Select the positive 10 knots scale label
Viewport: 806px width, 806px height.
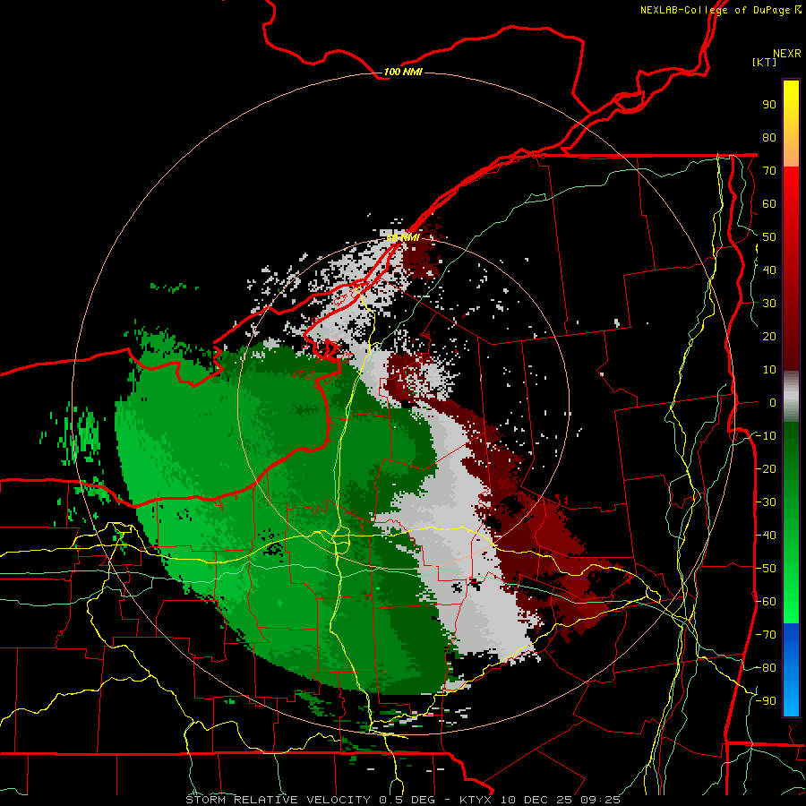(769, 370)
